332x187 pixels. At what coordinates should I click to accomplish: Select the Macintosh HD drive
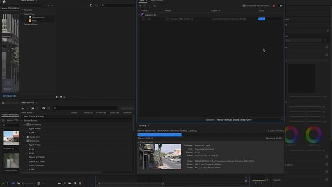(38, 17)
